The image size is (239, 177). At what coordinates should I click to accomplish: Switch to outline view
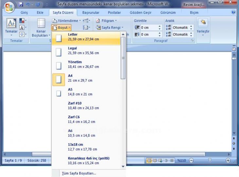click(x=166, y=161)
